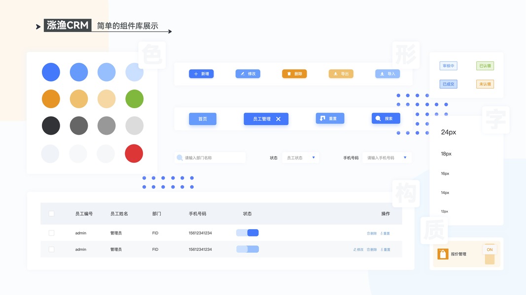The width and height of the screenshot is (526, 295).
Task: Click 删除 link in row with dark blue switch
Action: click(x=372, y=234)
